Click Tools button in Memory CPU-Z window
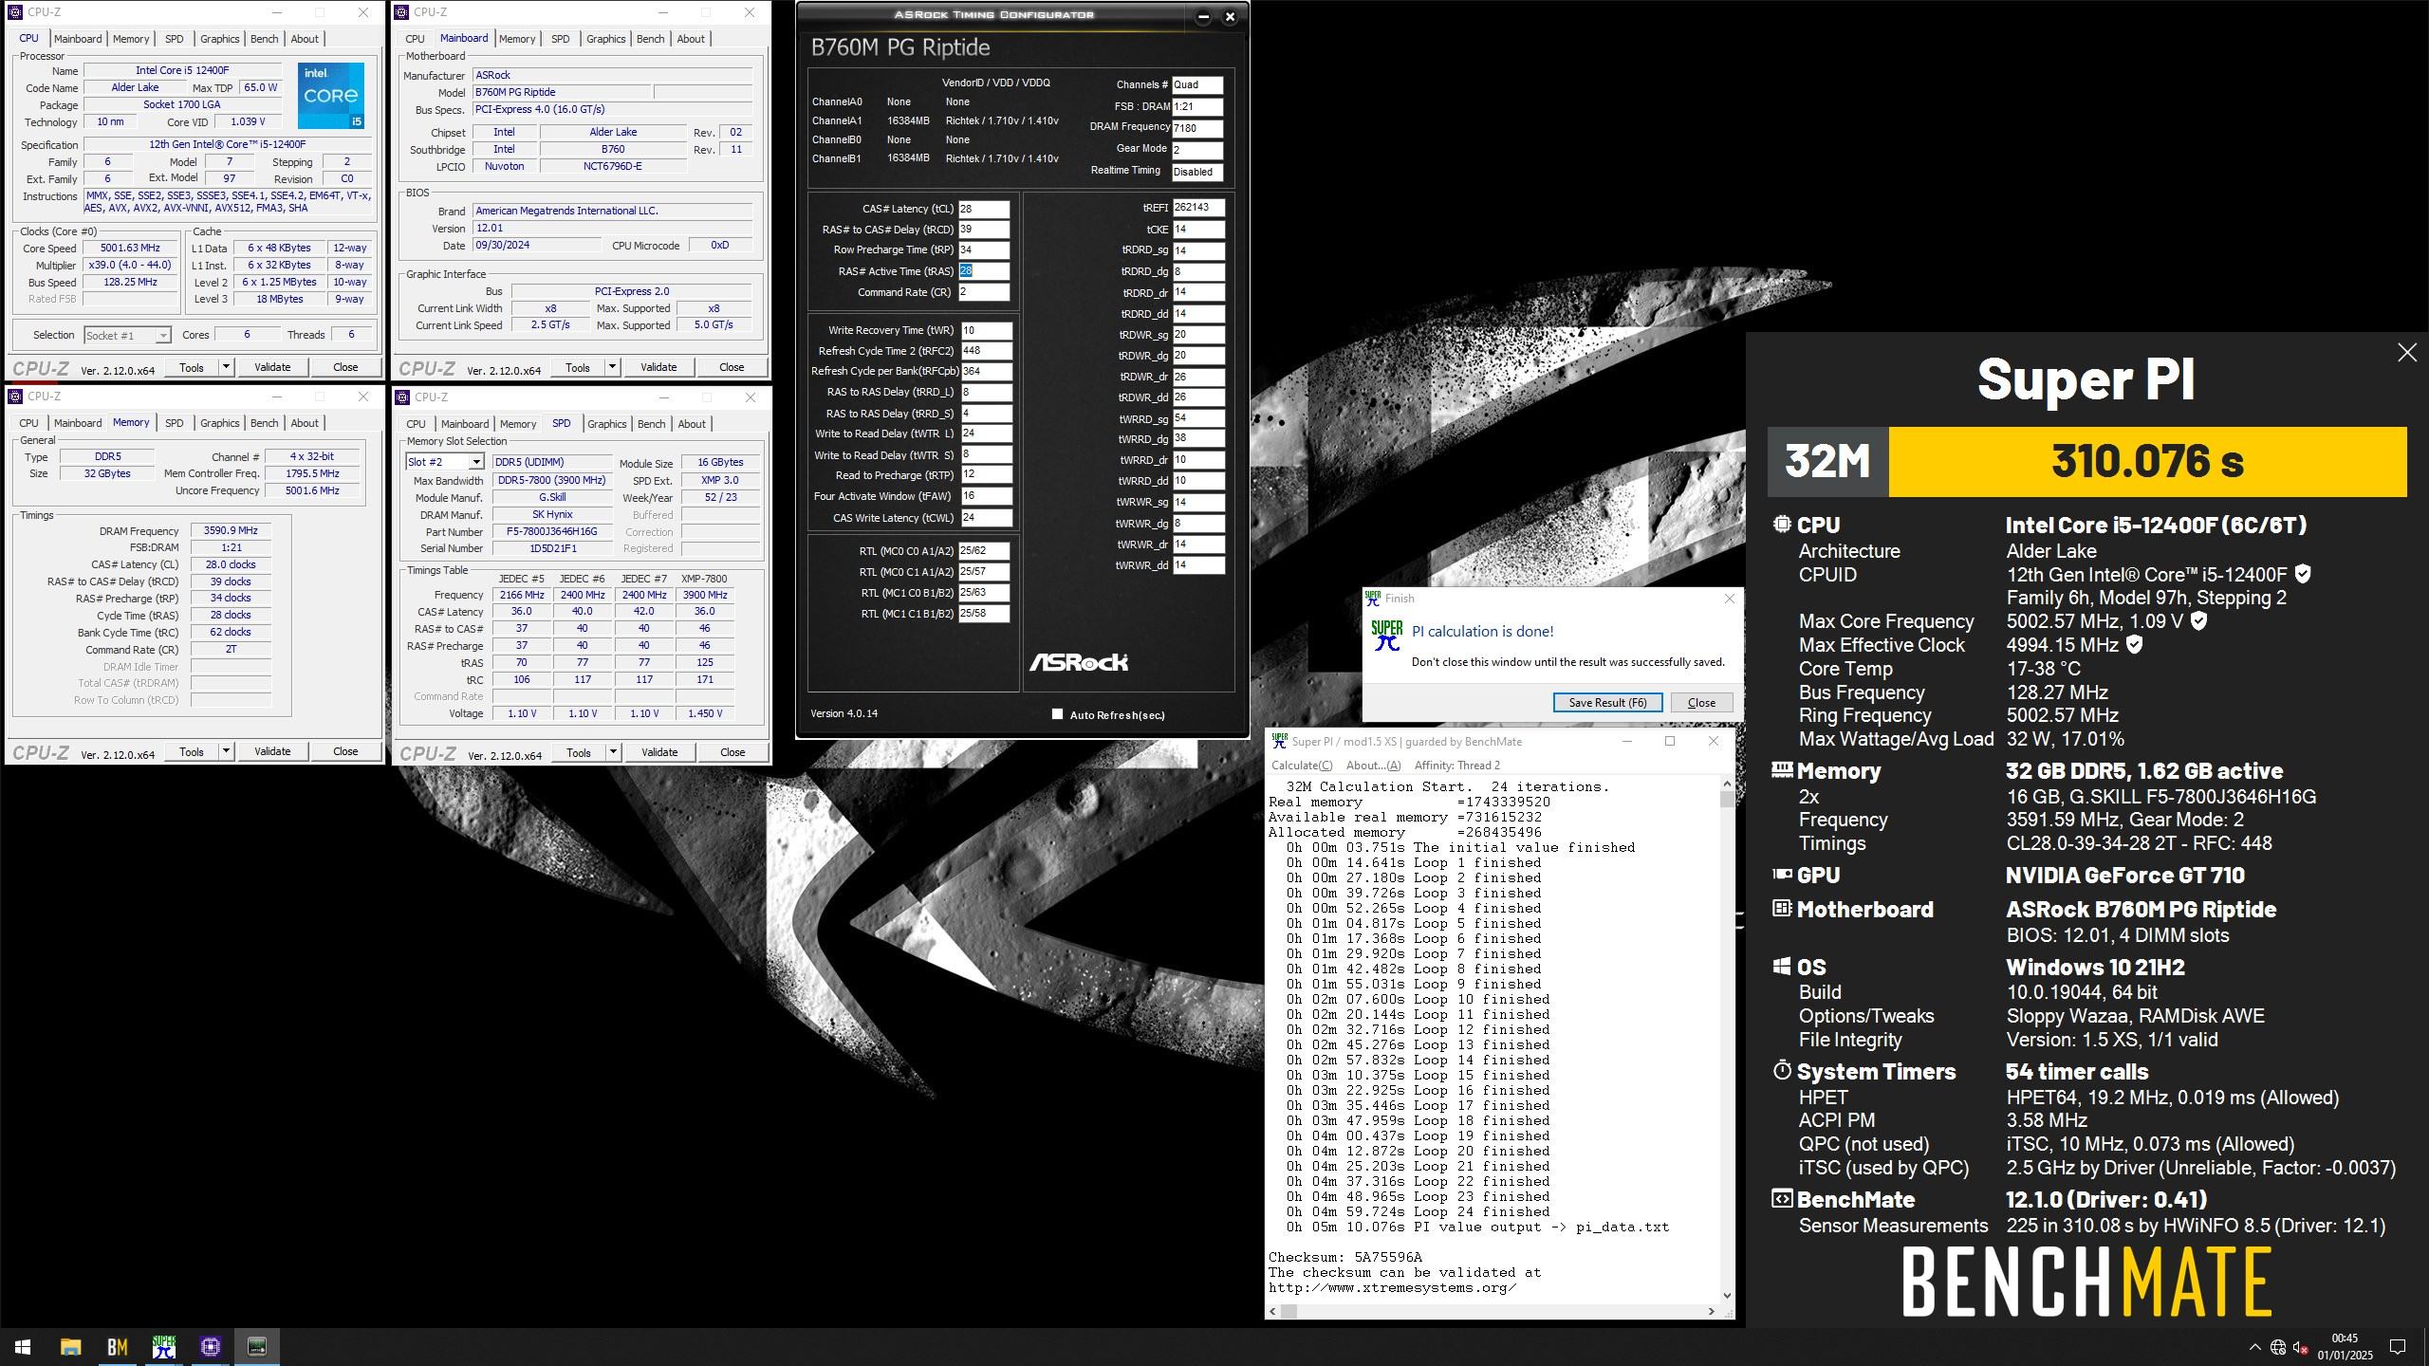Viewport: 2429px width, 1366px height. [x=192, y=751]
